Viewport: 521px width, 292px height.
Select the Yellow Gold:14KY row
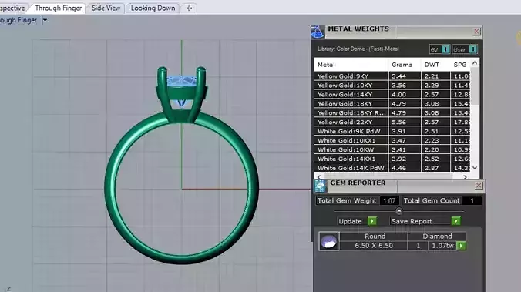[392, 95]
